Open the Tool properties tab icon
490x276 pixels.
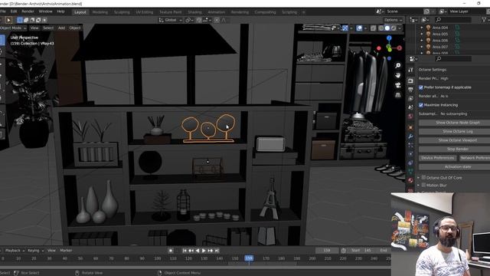click(410, 70)
